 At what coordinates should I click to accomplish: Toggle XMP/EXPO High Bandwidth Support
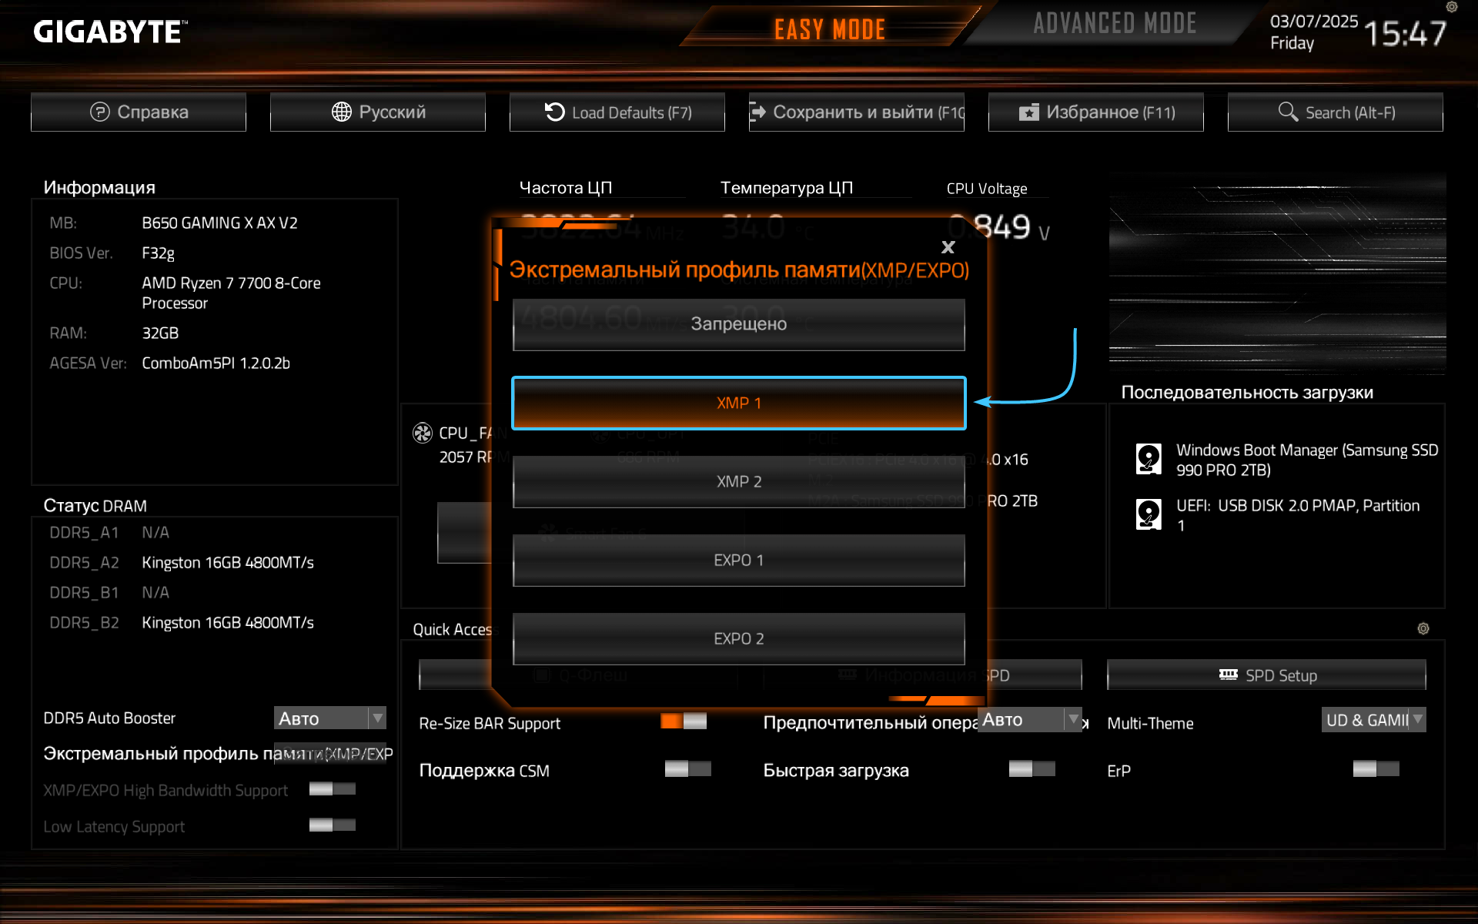point(333,789)
